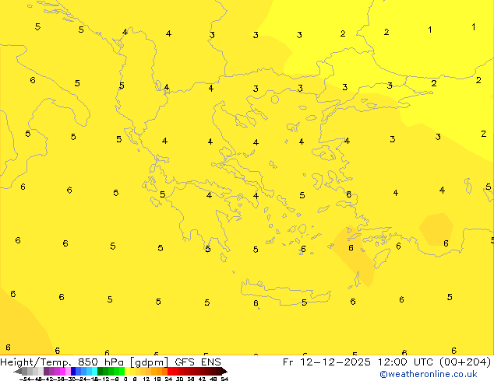Screen dimensions: 494x381
Task: Click the 54 label at the legend's end
Action: click(224, 379)
